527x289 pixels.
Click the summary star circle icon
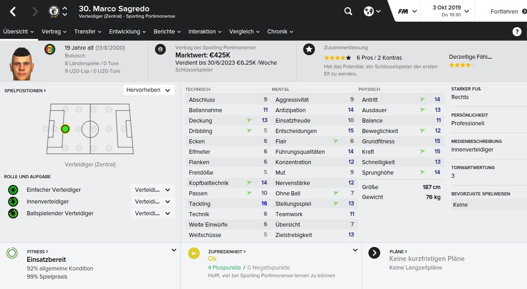(x=309, y=49)
